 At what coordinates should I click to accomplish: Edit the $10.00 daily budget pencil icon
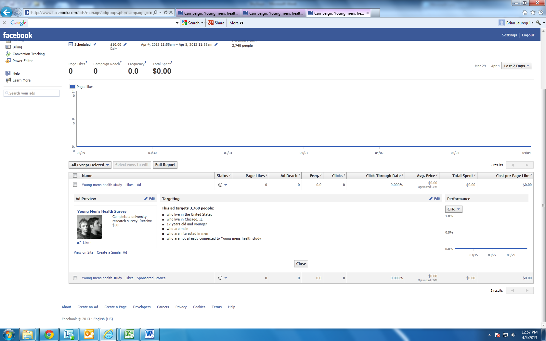125,44
